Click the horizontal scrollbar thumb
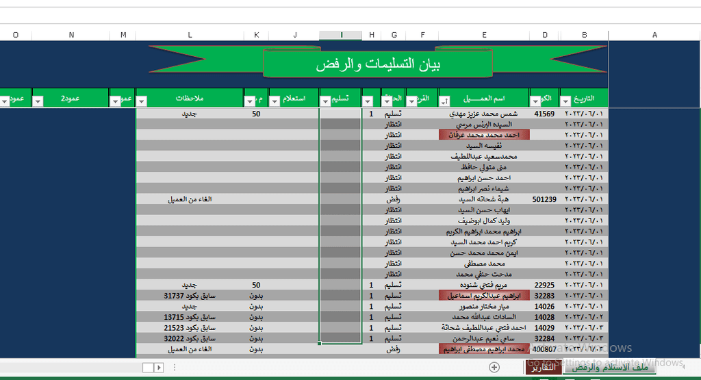 click(x=148, y=368)
